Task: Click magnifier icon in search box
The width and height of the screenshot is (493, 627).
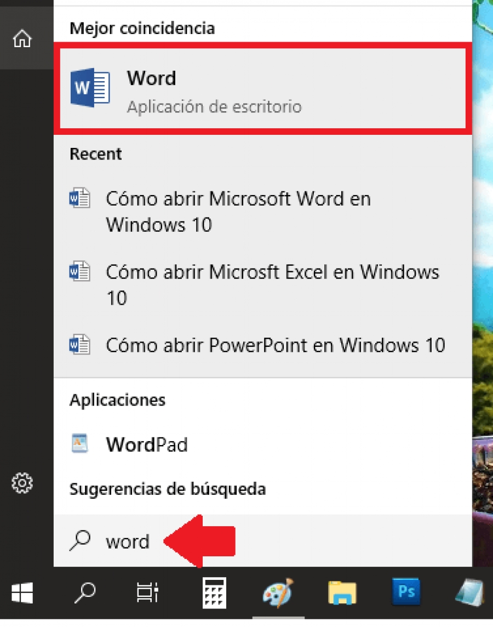Action: pyautogui.click(x=81, y=540)
